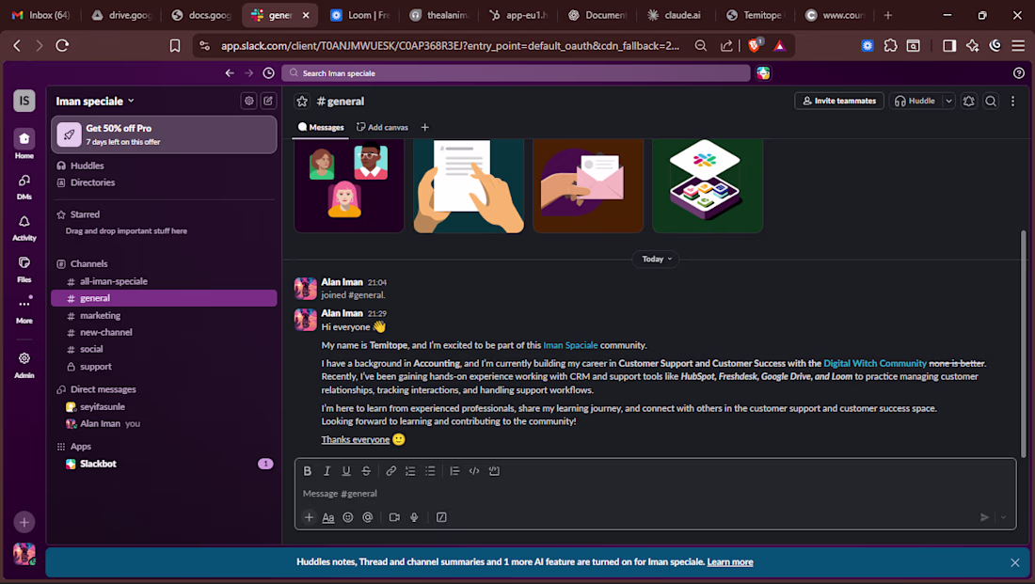Open More options in left rail
Screen dimensions: 1035x584
24,309
